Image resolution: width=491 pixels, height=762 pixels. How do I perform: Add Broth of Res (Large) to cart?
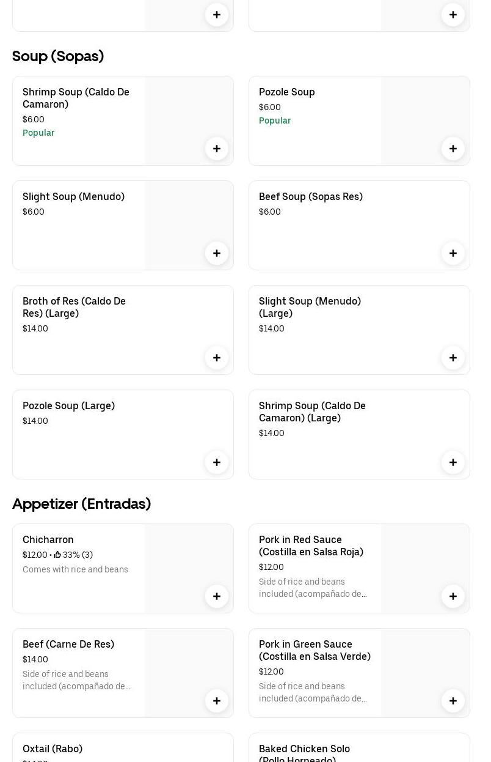point(217,358)
